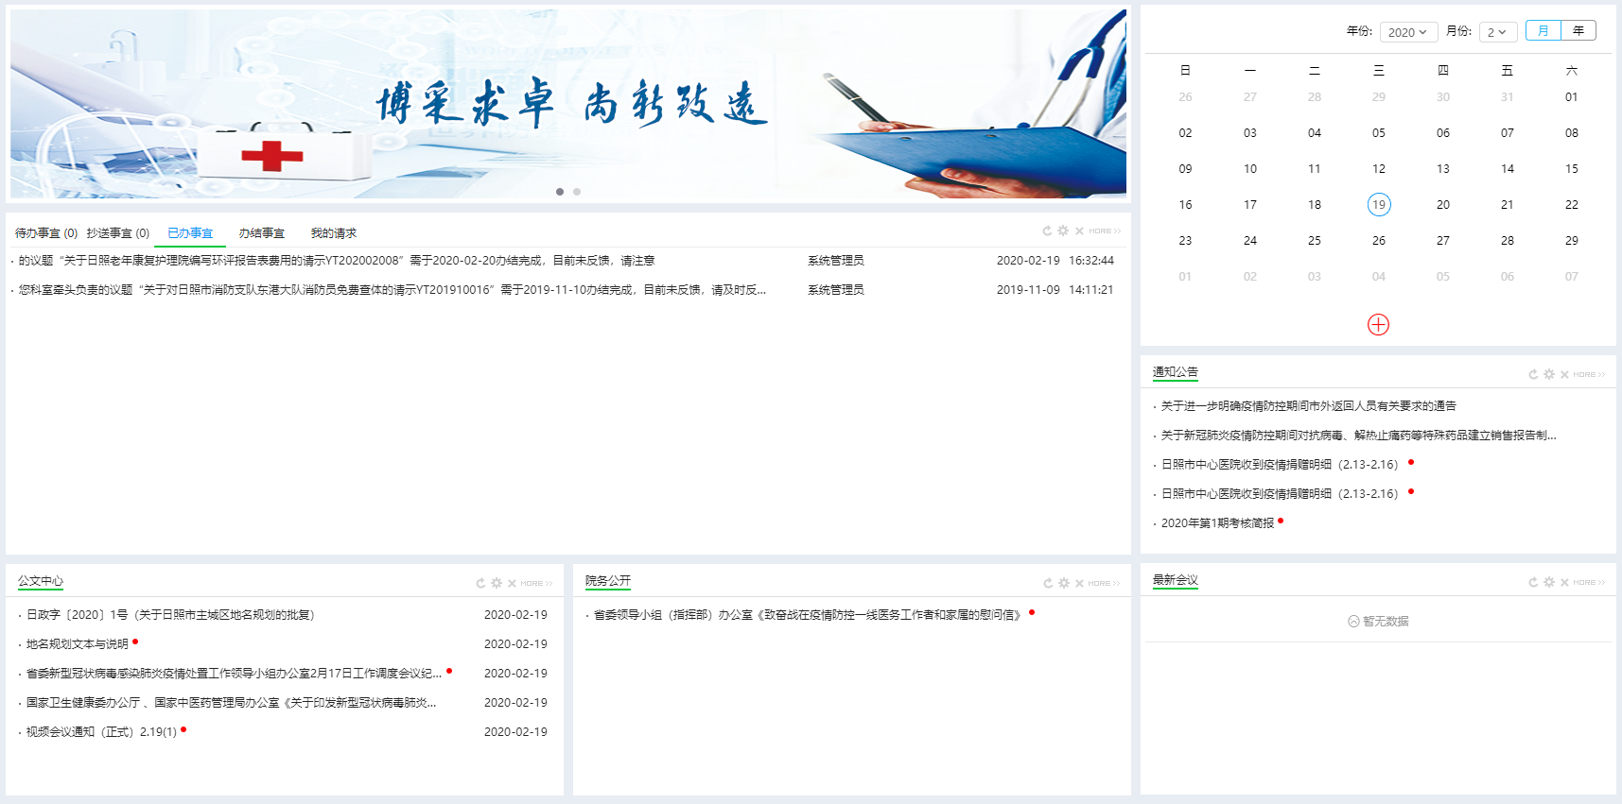Select date 26 in February calendar
The height and width of the screenshot is (804, 1622).
(x=1378, y=241)
